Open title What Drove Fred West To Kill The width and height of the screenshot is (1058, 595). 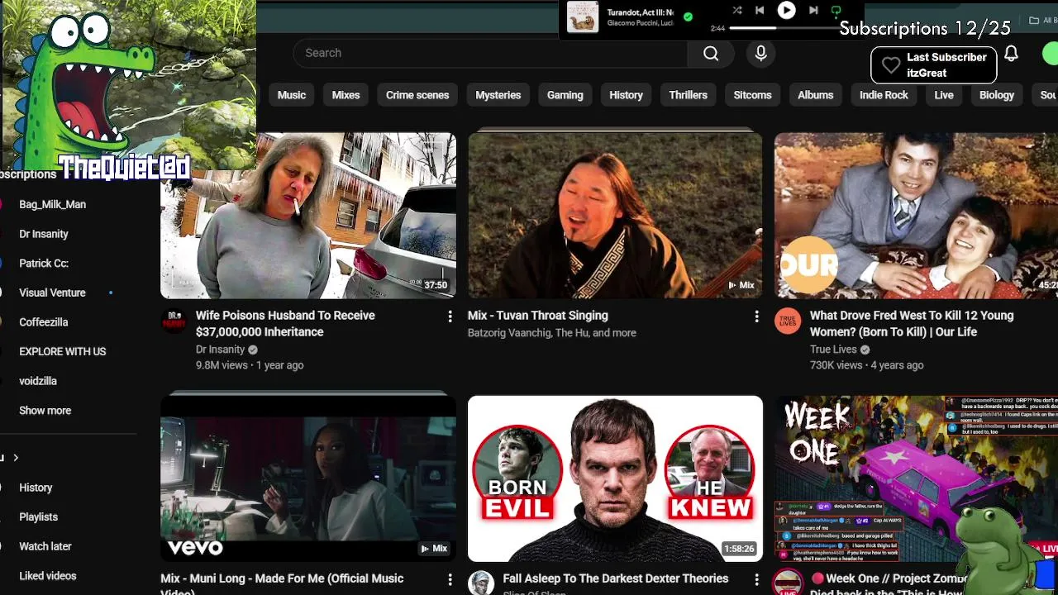point(912,324)
